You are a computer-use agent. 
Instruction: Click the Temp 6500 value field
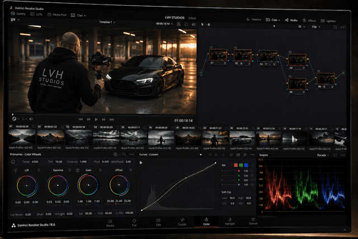[x=35, y=162]
